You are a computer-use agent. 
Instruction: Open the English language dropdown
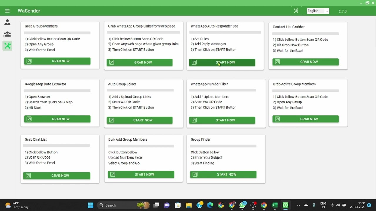(318, 11)
